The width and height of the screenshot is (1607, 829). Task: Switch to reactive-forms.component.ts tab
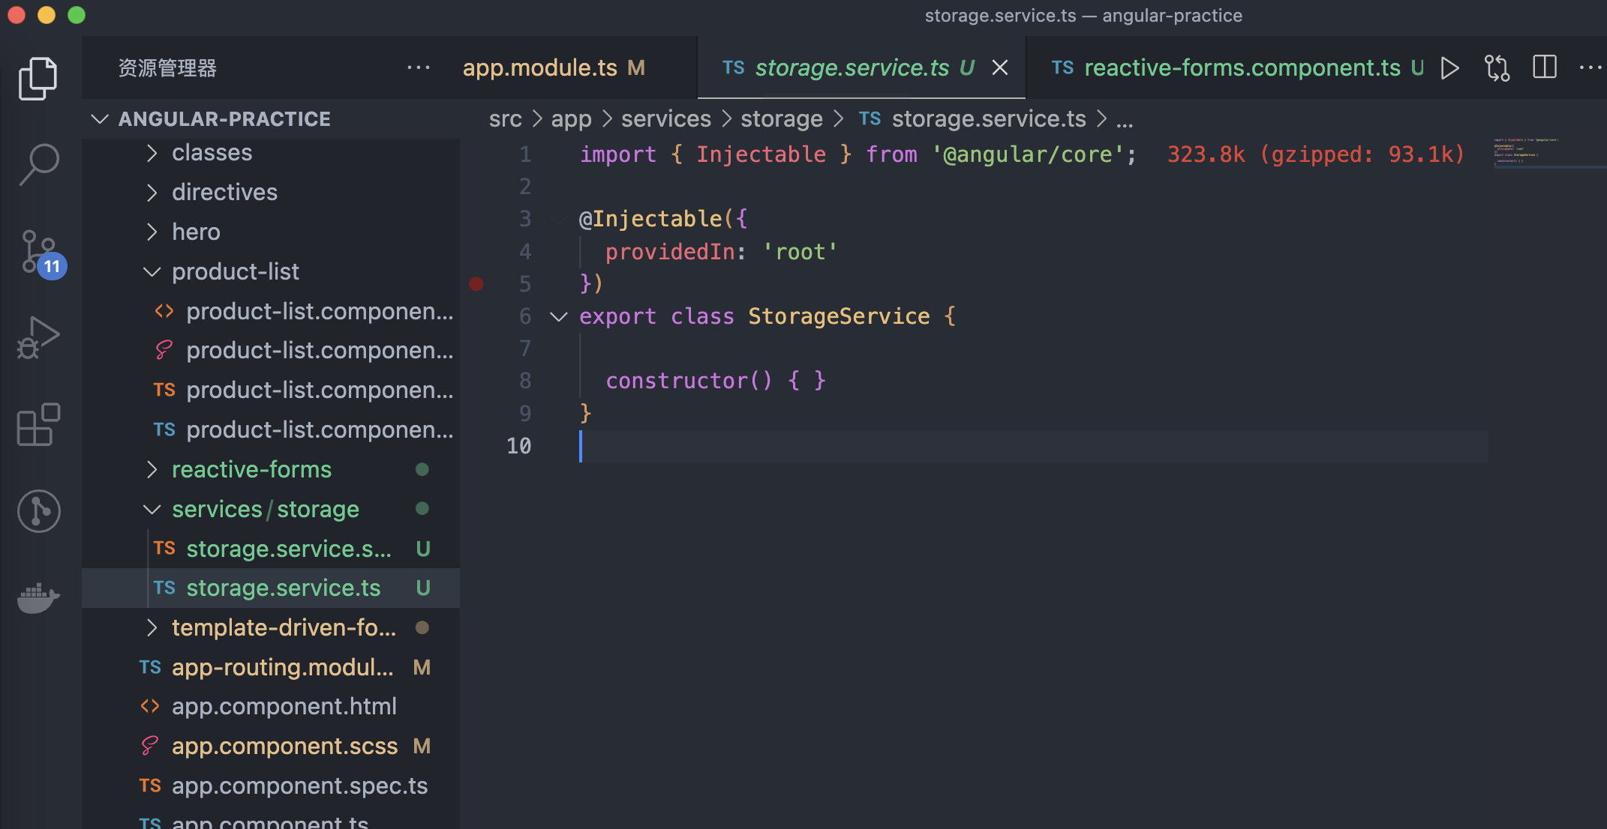[1241, 68]
